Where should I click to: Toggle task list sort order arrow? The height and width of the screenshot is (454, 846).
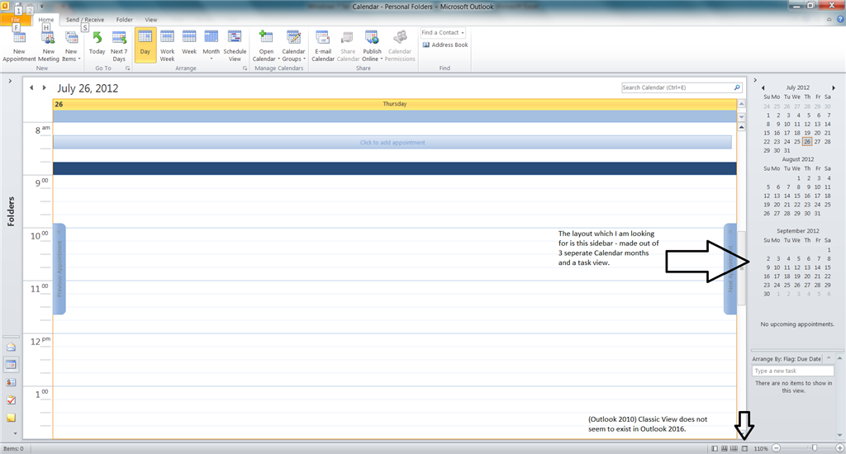point(827,359)
